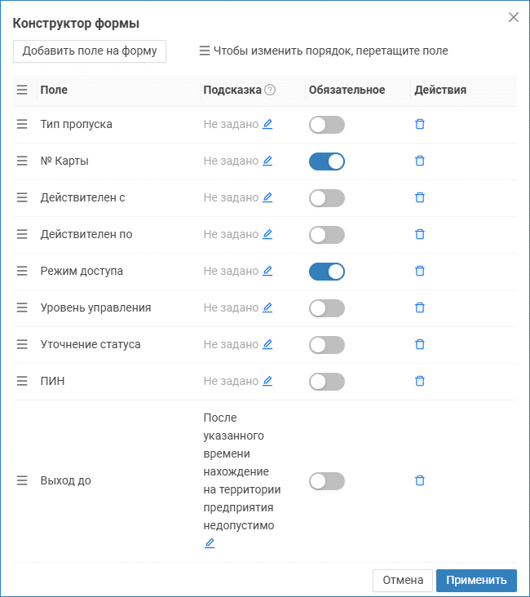This screenshot has width=530, height=597.
Task: Grab drag handle of Действителен по row
Action: [22, 234]
